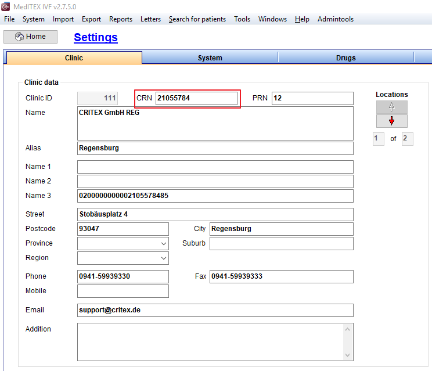Expand the Province dropdown
The image size is (432, 371).
click(163, 243)
